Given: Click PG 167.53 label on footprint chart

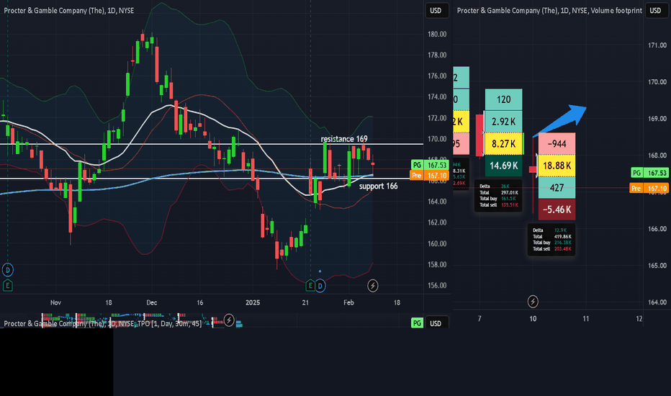Looking at the screenshot, I should (649, 173).
